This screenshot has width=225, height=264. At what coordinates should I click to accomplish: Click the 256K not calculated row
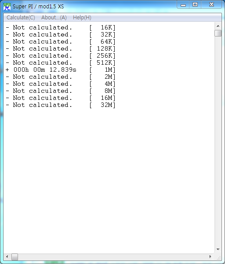61,55
